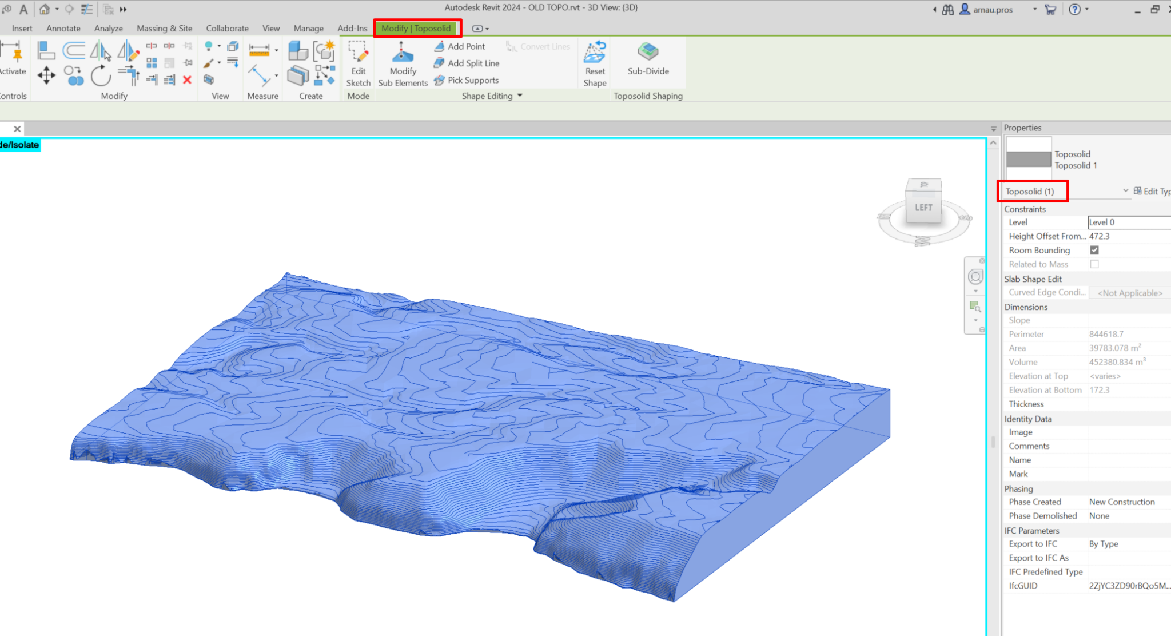Click the Split Element icon
This screenshot has width=1171, height=636.
tap(152, 46)
